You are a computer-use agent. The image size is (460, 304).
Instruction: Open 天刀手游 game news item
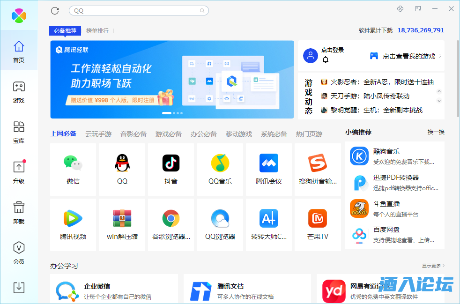(x=365, y=96)
